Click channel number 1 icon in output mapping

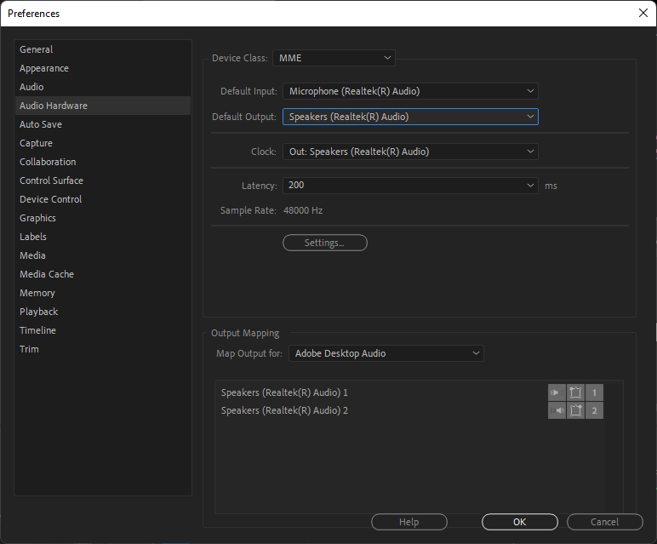pyautogui.click(x=594, y=392)
